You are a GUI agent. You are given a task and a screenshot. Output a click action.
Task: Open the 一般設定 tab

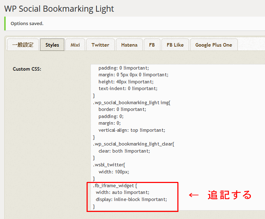coord(23,45)
